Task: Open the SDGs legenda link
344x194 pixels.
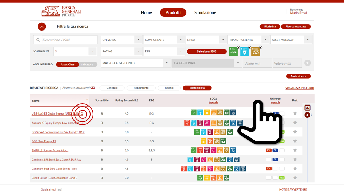Action: (213, 102)
